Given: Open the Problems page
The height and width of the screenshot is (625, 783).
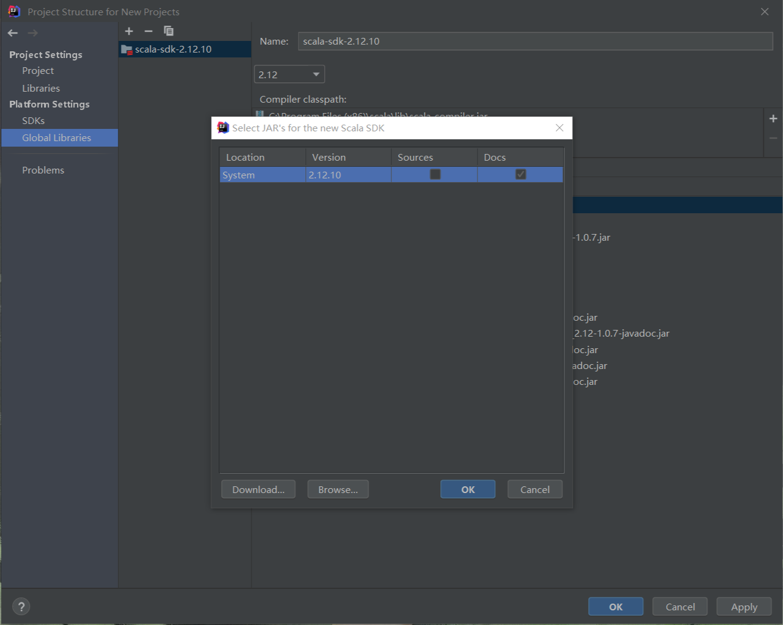Looking at the screenshot, I should pos(43,170).
